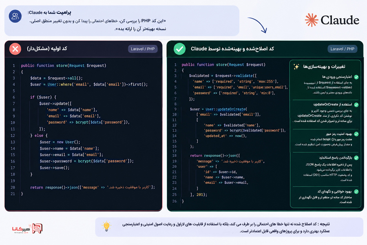Click the Laravel / PHP badge on original code panel
The height and width of the screenshot is (245, 367).
pyautogui.click(x=143, y=49)
